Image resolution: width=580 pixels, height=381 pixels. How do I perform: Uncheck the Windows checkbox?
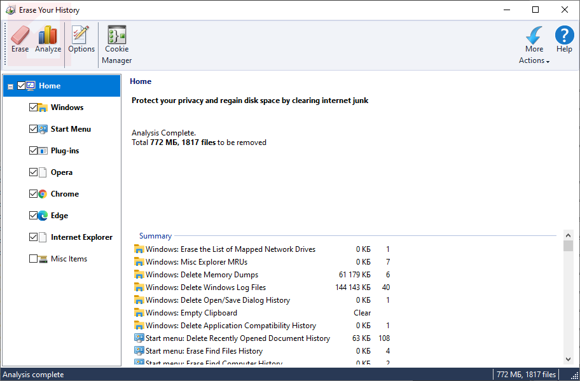33,107
